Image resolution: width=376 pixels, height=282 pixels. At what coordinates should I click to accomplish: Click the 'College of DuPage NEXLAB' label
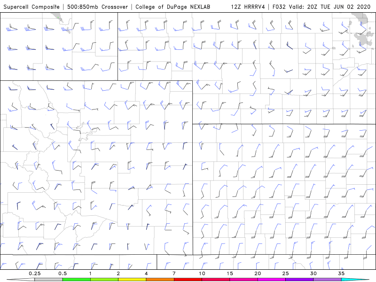172,7
